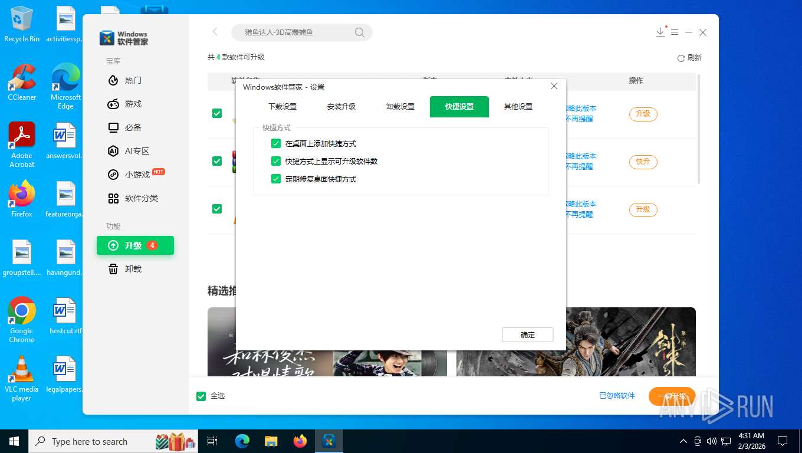The height and width of the screenshot is (453, 802).
Task: Close the settings dialog
Action: coord(554,86)
